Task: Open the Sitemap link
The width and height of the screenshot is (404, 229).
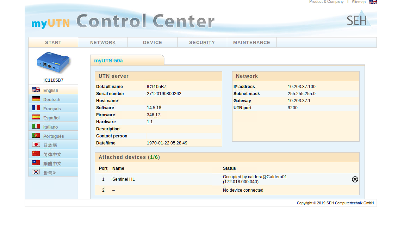Action: coord(359,2)
